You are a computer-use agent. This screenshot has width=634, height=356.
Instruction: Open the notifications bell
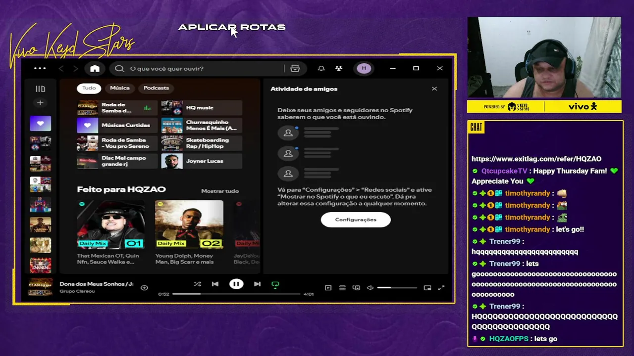tap(321, 68)
